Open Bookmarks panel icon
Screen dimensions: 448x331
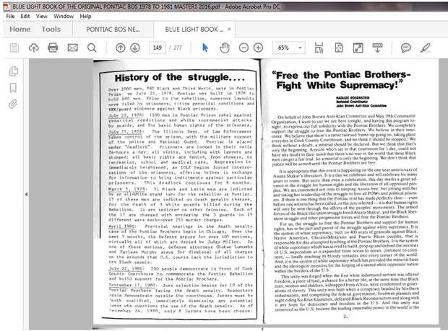13,88
